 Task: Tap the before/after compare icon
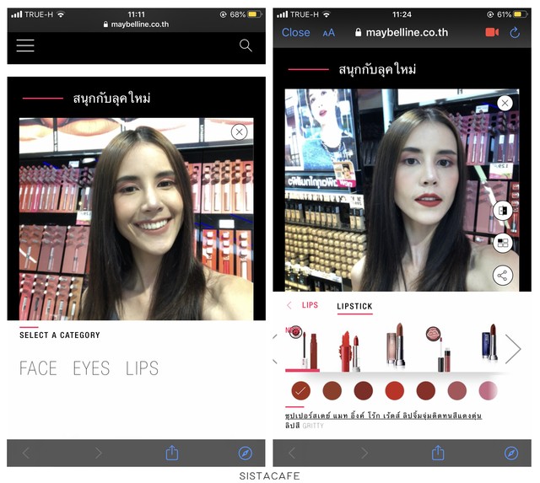click(503, 210)
